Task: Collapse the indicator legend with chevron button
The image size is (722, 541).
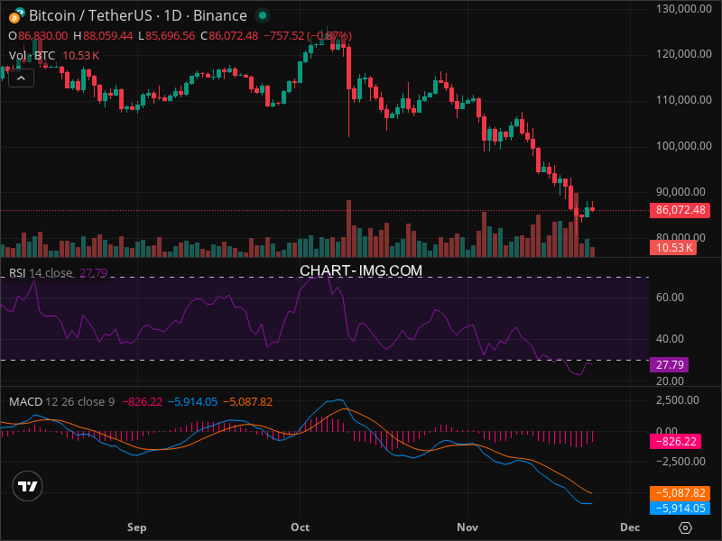Action: point(22,78)
